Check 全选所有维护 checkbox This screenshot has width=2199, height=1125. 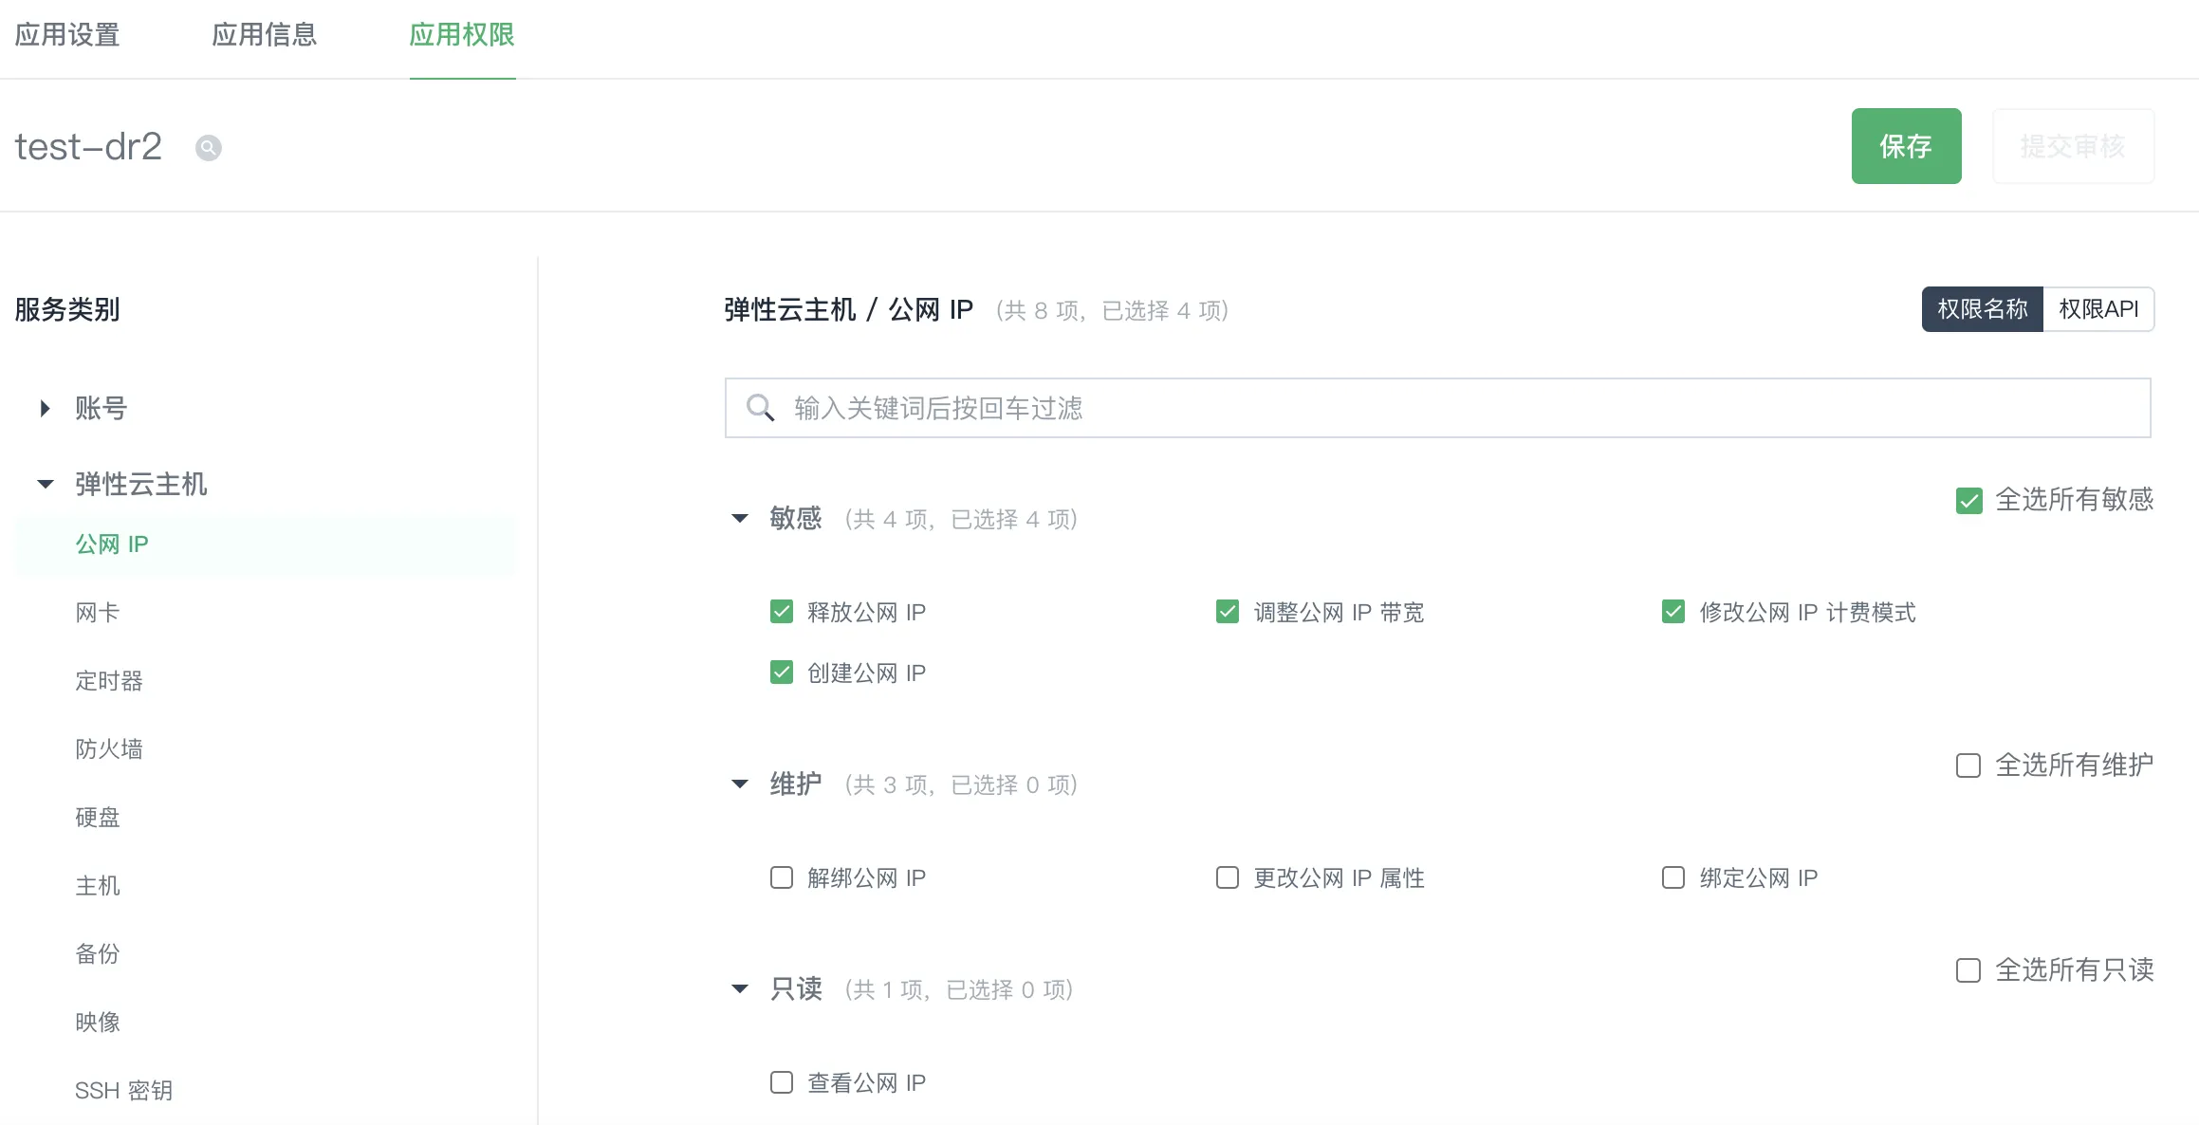click(1968, 765)
